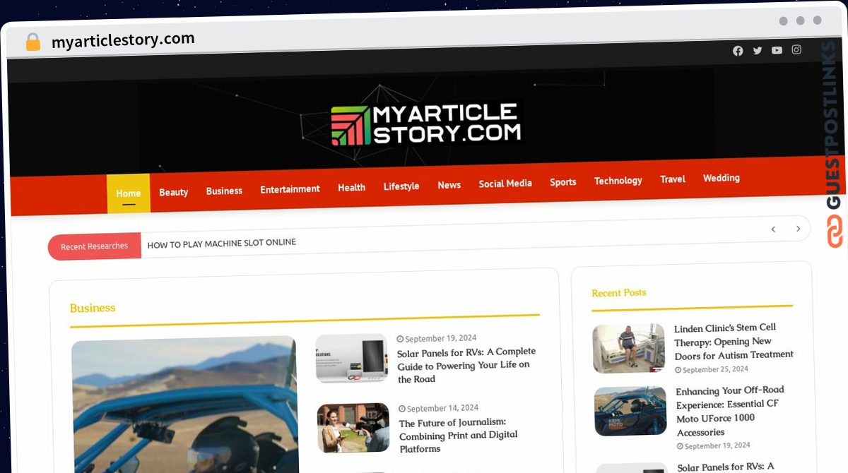Click the MyArticleStory.com logo
Screen dimensions: 848x473
tap(426, 125)
